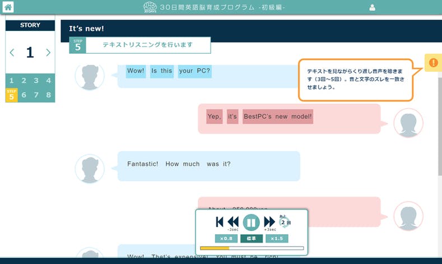The image size is (442, 264).
Task: Go to next story with right chevron
Action: click(48, 53)
